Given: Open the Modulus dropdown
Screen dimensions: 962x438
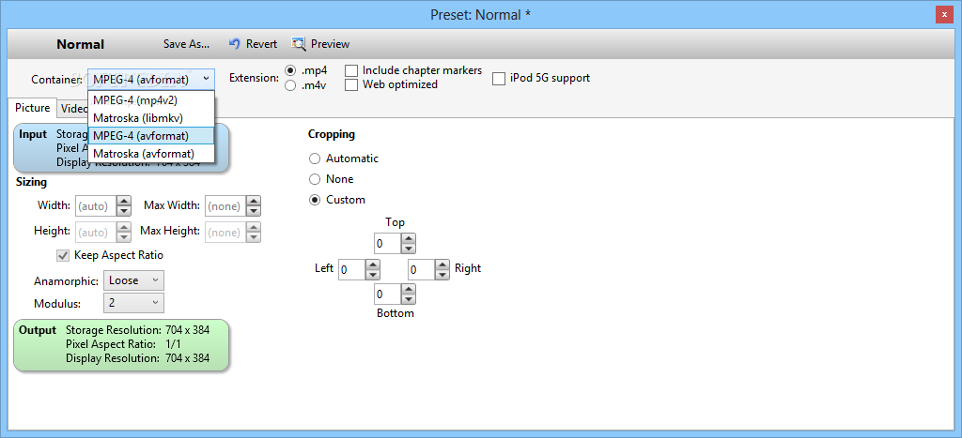Looking at the screenshot, I should pos(133,303).
